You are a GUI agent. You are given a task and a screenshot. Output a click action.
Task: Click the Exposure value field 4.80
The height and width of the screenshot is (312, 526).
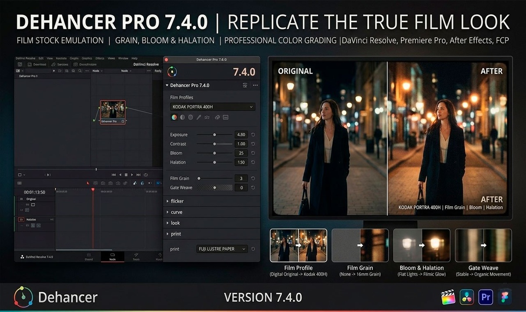point(241,135)
